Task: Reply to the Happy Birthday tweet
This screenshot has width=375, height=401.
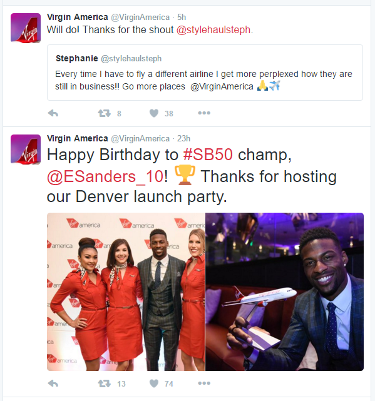Action: [53, 383]
